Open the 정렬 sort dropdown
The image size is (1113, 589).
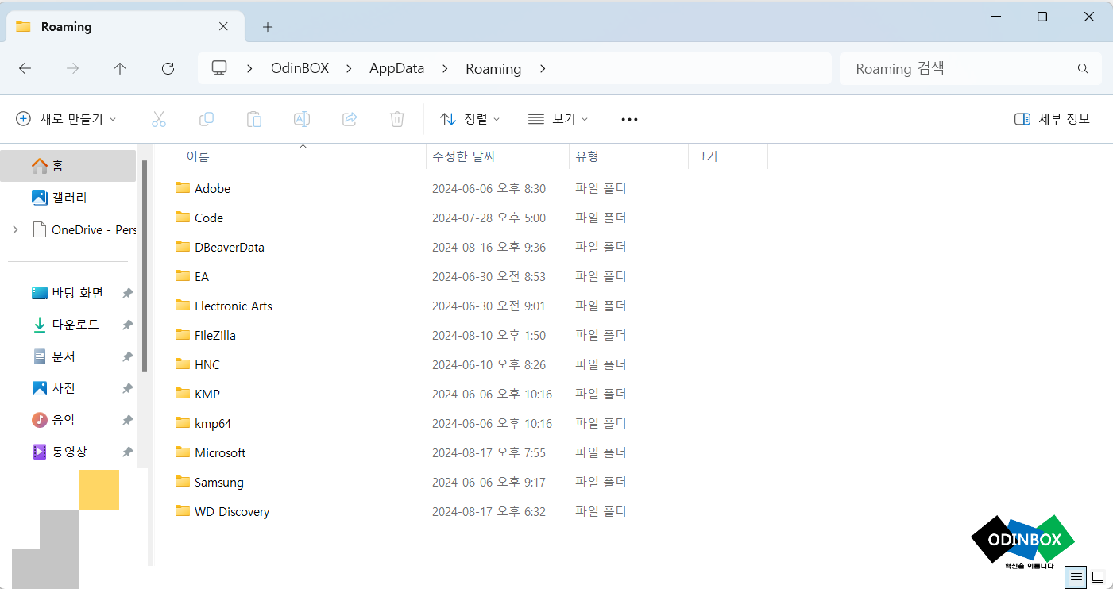[470, 119]
